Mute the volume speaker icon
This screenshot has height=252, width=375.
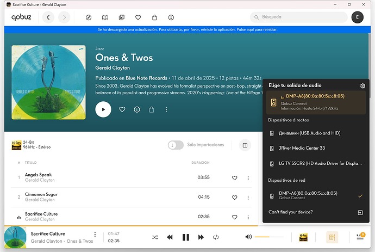248,237
